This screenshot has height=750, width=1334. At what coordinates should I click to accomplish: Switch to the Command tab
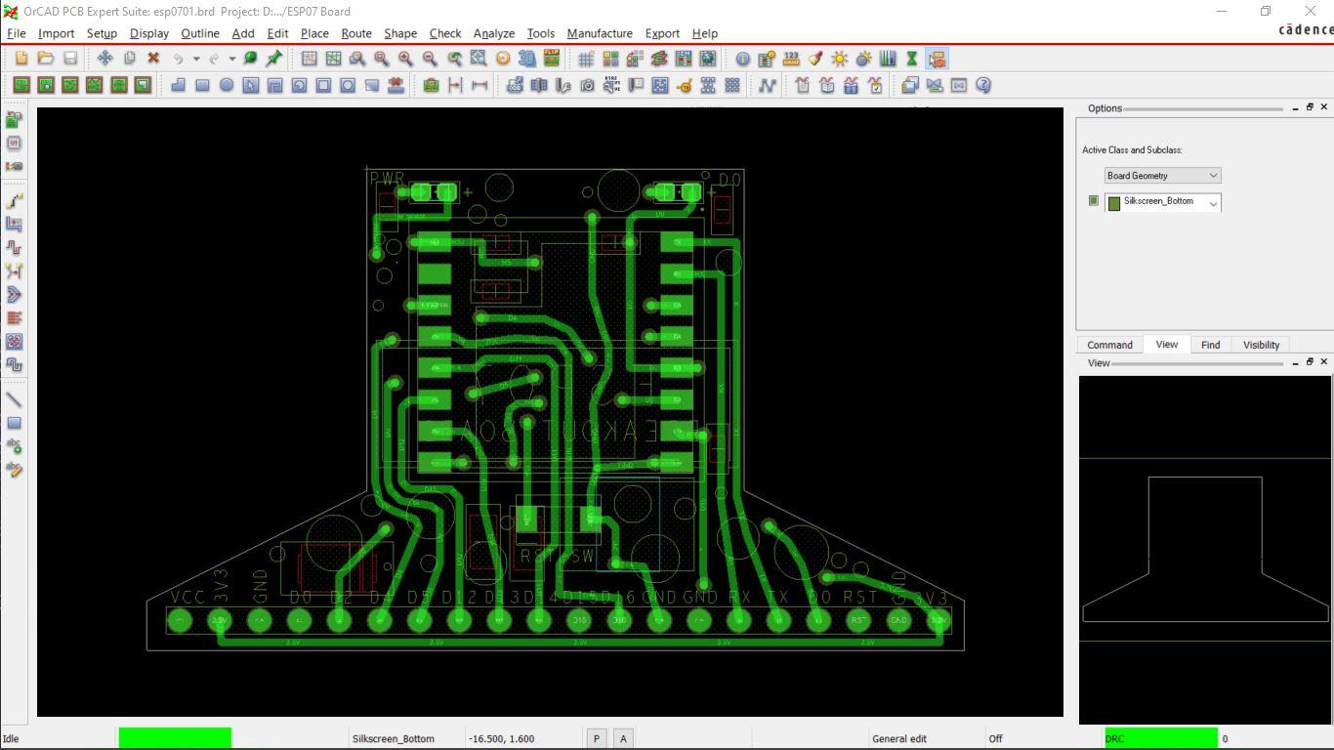1109,345
